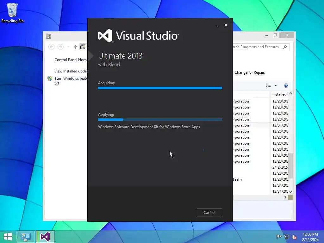Click the Acquiring progress bar
The image size is (324, 243).
tap(160, 88)
